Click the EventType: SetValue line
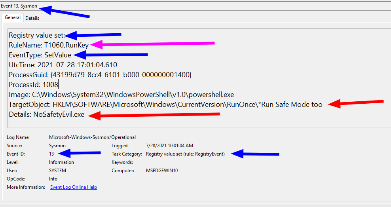 [x=40, y=55]
